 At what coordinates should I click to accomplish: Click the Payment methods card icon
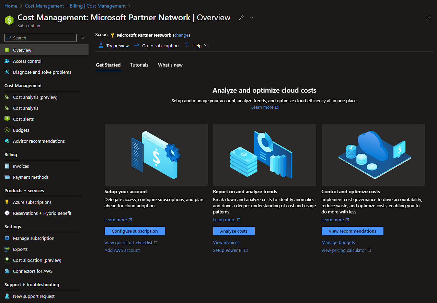(x=7, y=177)
